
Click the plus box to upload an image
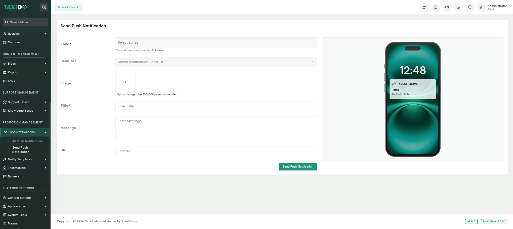click(x=125, y=82)
